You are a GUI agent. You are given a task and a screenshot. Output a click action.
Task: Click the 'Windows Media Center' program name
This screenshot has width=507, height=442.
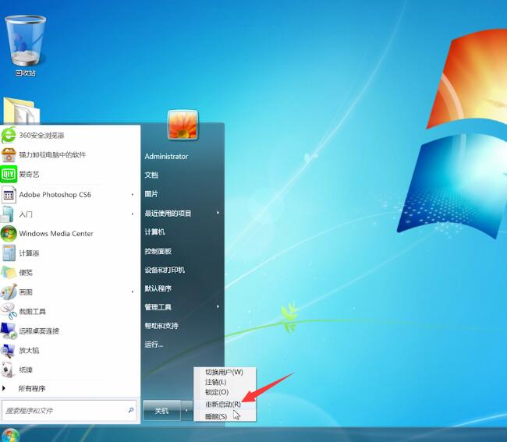coord(56,233)
